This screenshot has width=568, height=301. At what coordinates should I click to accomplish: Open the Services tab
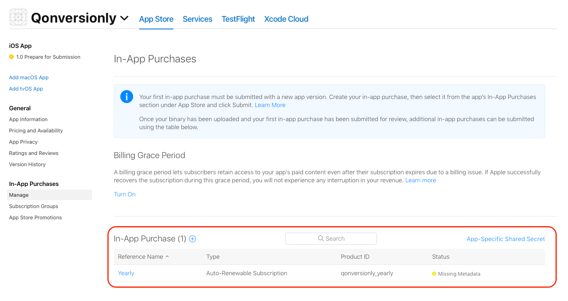(198, 19)
